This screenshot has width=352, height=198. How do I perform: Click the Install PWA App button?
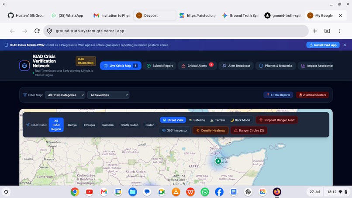pos(323,45)
